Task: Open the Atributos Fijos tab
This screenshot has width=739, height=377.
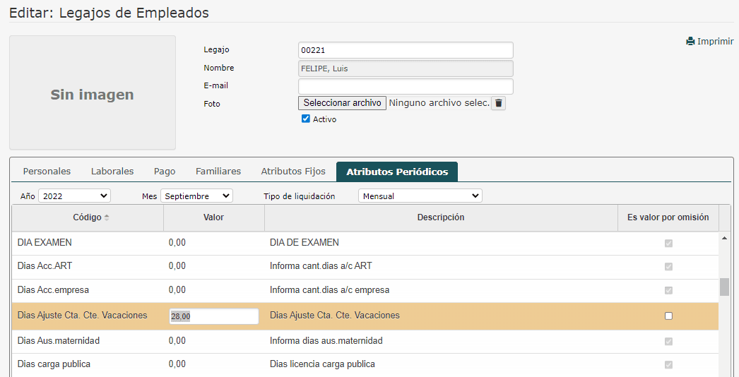Action: pos(293,172)
